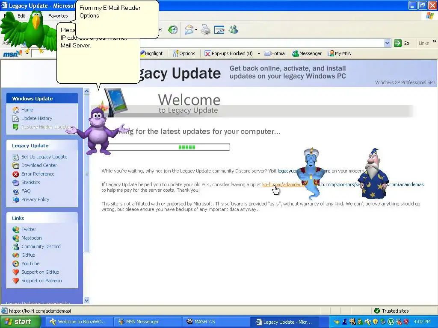Viewport: 438px width, 328px height.
Task: Open Support on Patreon link
Action: (41, 281)
